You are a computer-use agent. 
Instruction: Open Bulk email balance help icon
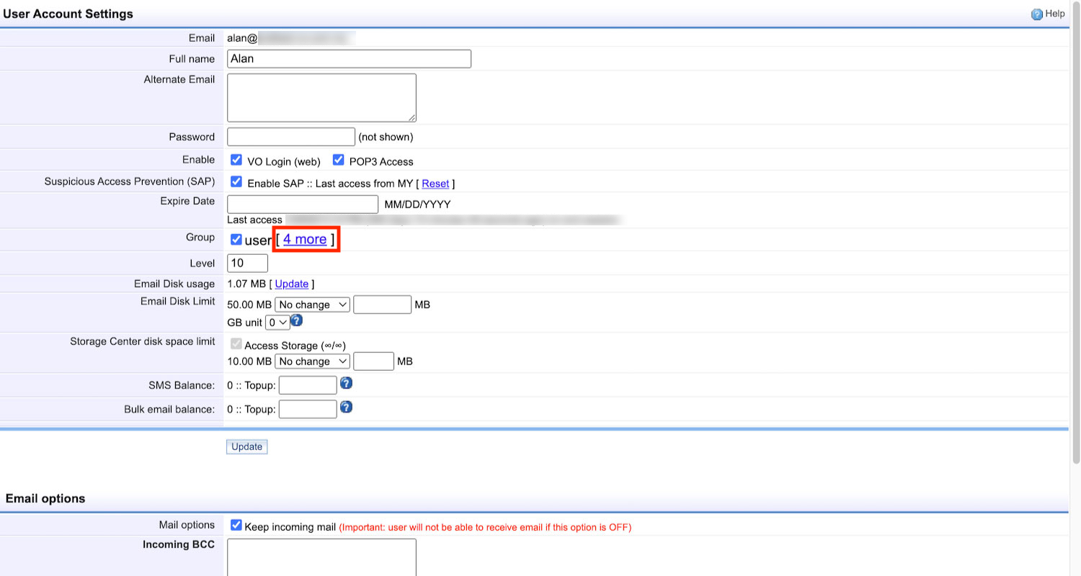coord(346,408)
